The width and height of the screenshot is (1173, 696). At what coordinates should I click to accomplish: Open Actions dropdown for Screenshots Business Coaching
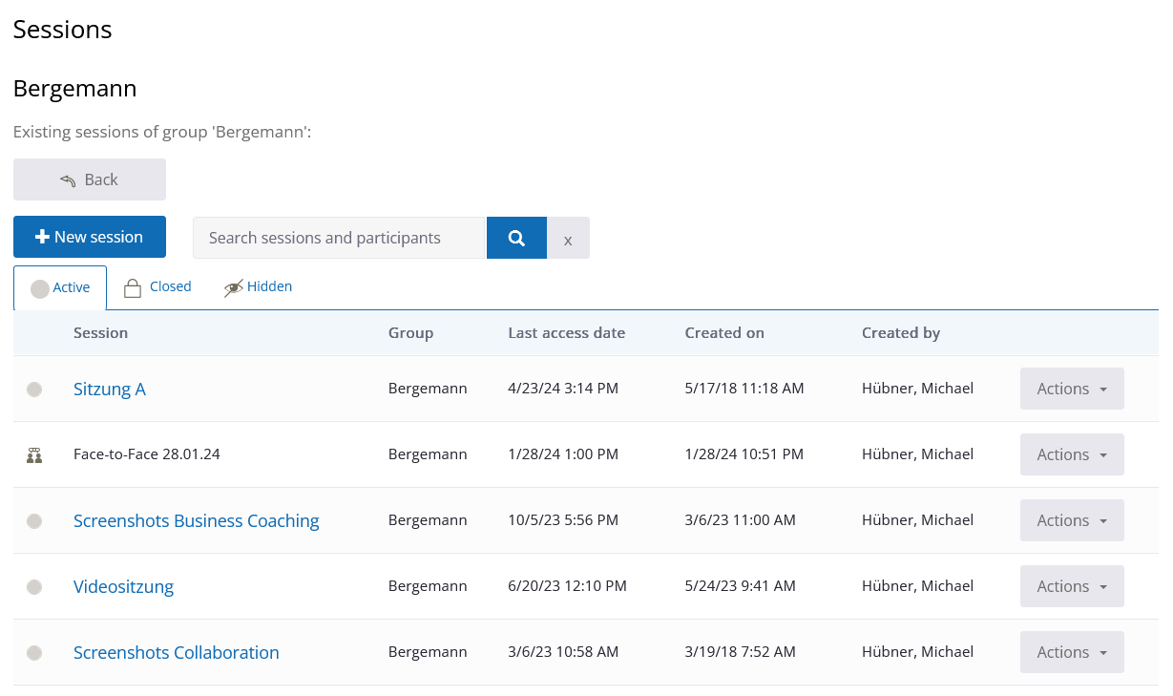tap(1072, 520)
